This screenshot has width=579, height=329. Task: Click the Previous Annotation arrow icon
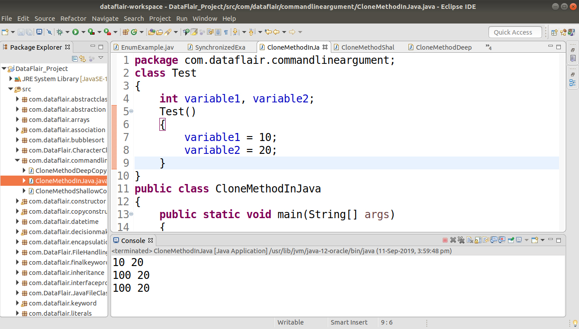pyautogui.click(x=252, y=32)
